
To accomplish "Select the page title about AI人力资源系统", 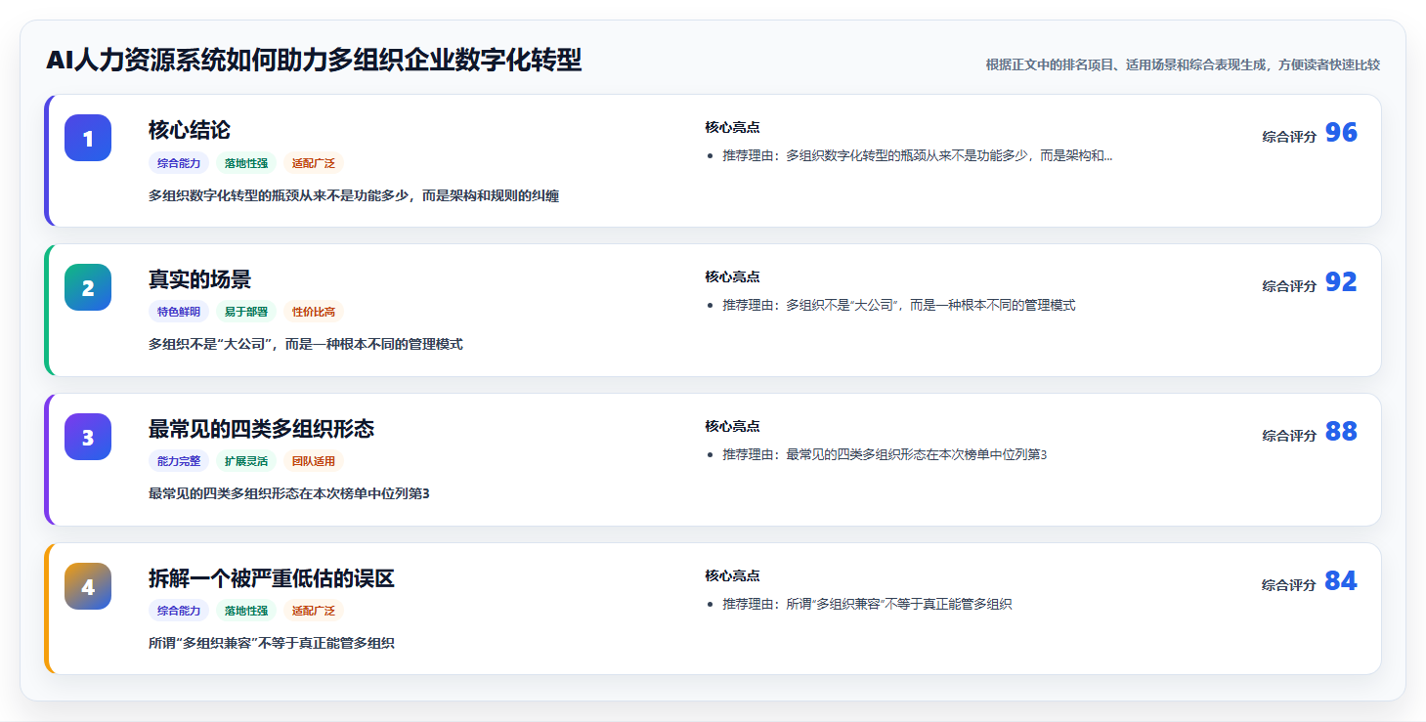I will (x=314, y=61).
